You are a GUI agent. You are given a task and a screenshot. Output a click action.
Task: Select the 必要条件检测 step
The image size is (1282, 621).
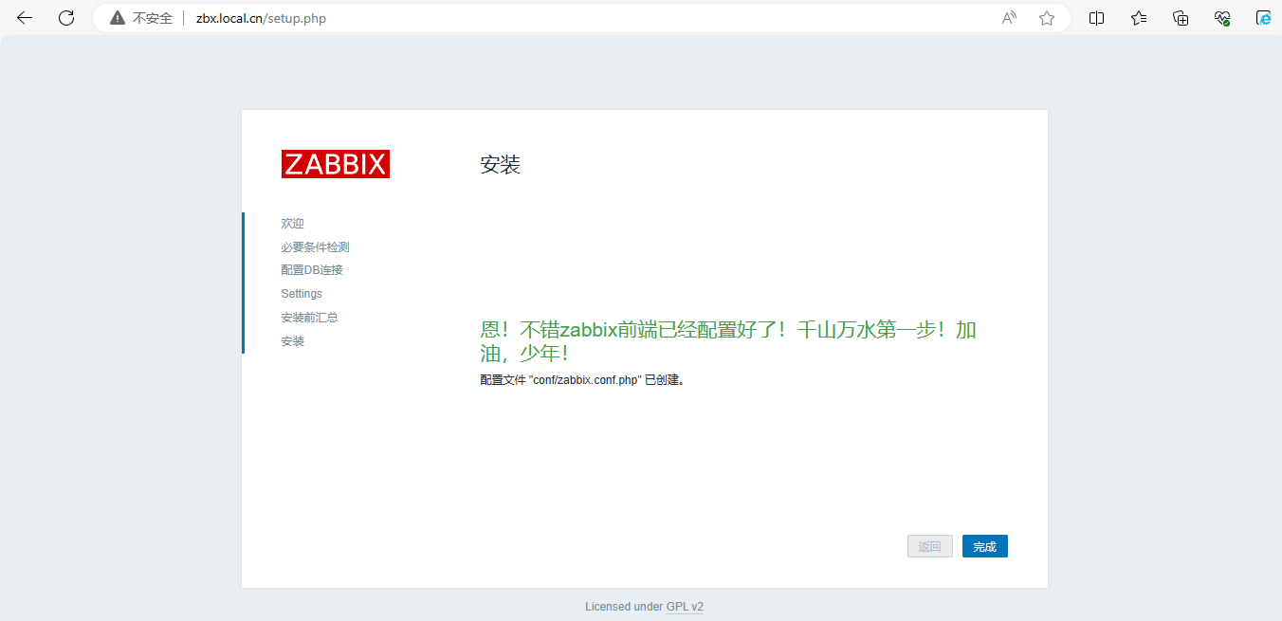pos(315,247)
